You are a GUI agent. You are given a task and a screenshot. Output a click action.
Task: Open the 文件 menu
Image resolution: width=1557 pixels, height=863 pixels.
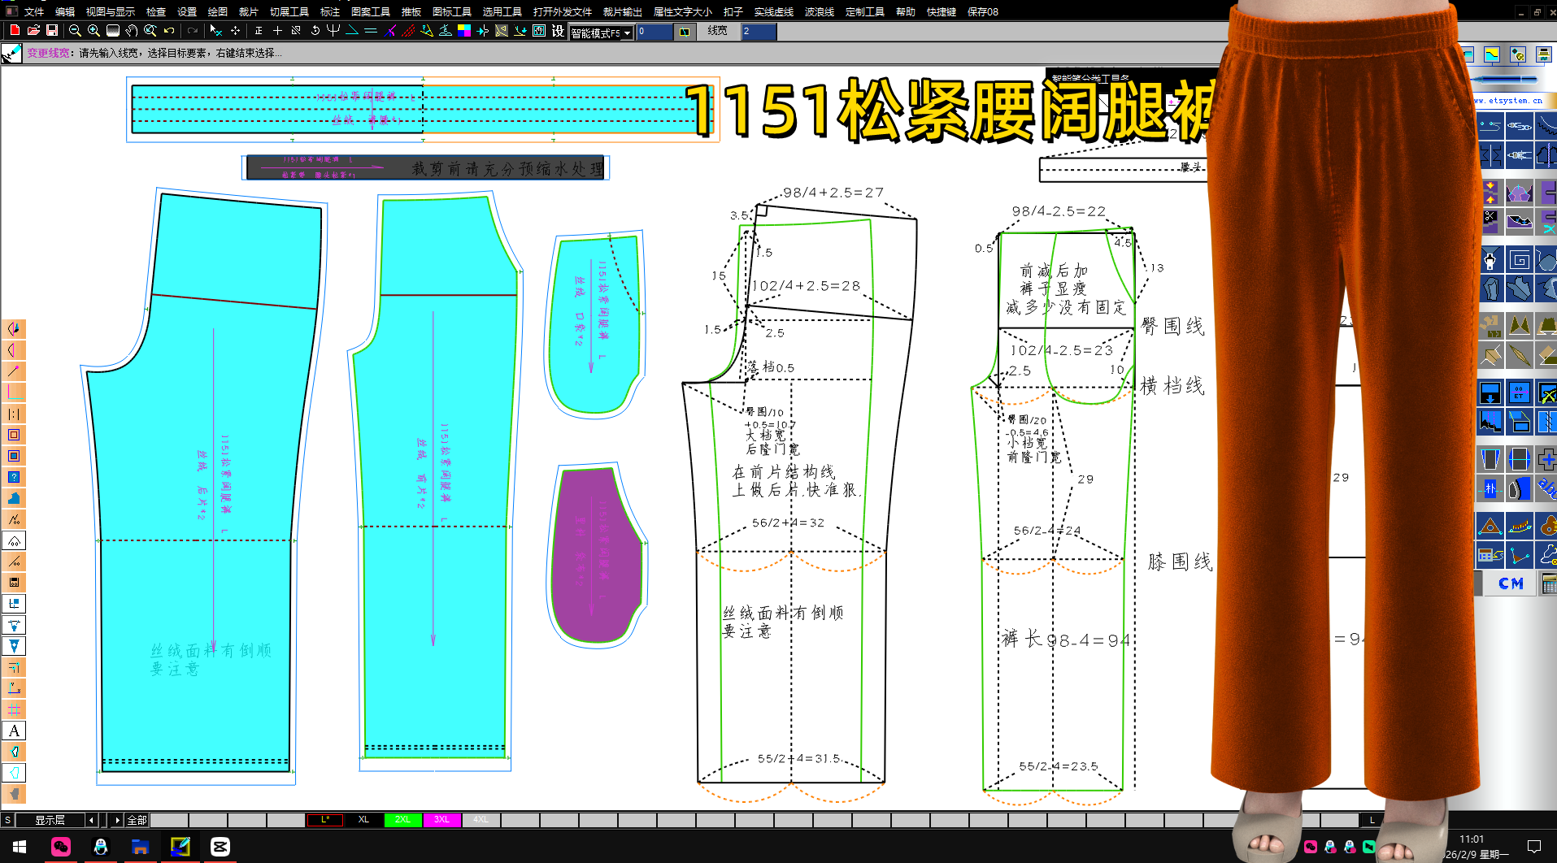pos(33,11)
